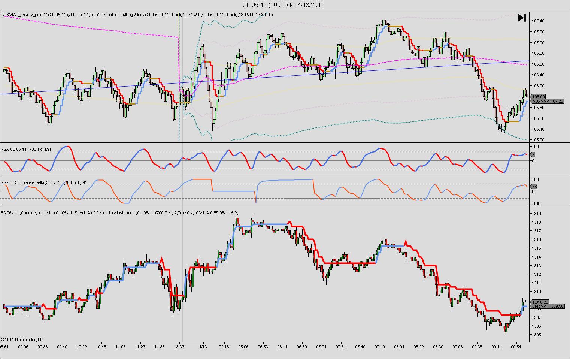Image resolution: width=570 pixels, height=359 pixels.
Task: Click the 106.80 price axis label
Action: click(x=538, y=53)
